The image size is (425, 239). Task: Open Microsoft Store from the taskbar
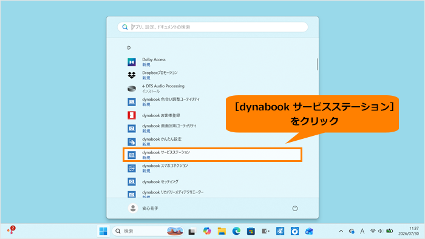251,231
